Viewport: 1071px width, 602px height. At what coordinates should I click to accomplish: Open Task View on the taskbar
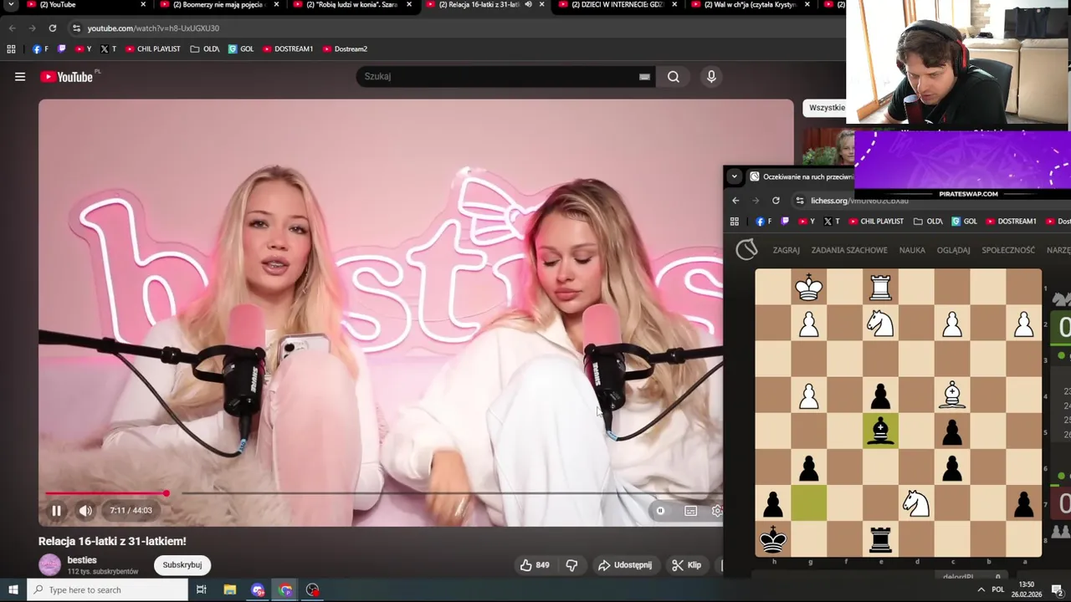pyautogui.click(x=201, y=590)
